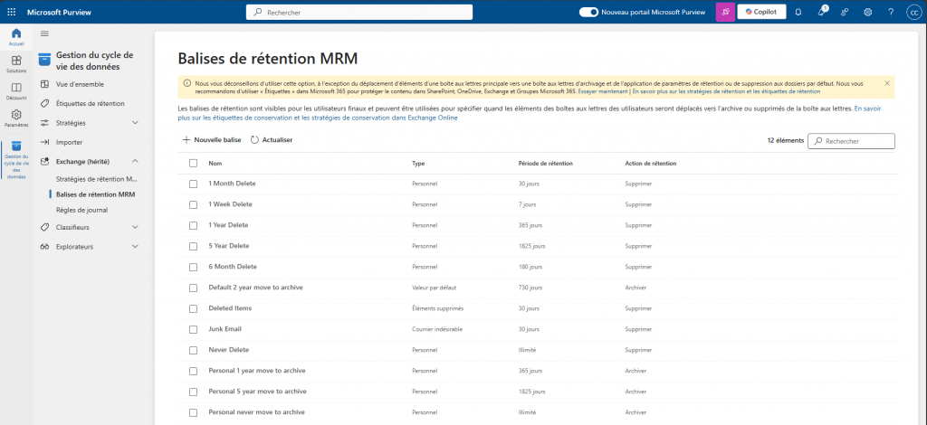
Task: Select all rows with the header checkbox
Action: 193,163
